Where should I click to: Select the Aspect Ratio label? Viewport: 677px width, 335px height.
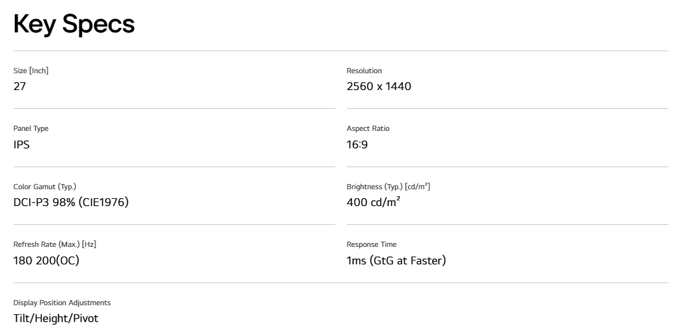click(368, 128)
